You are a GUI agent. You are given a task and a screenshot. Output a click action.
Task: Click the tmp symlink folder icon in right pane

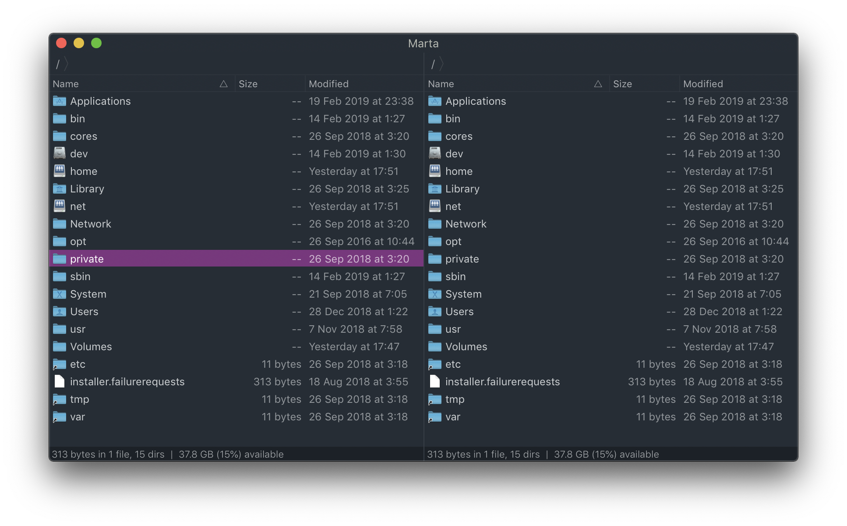[435, 399]
